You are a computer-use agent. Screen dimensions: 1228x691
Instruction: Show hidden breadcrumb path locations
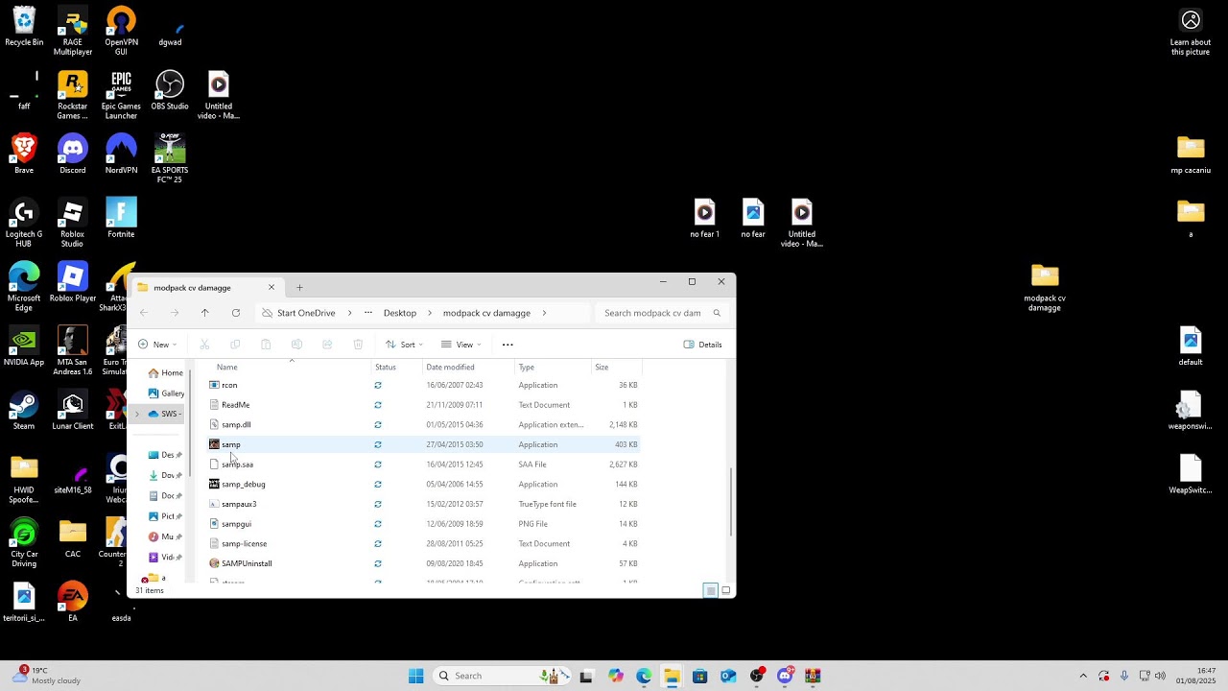point(368,313)
